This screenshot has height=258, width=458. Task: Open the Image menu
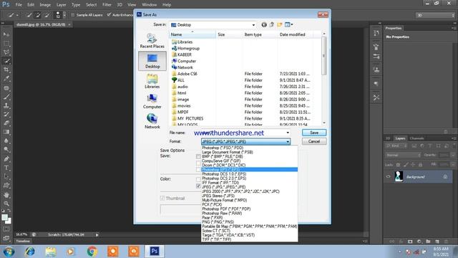click(45, 5)
